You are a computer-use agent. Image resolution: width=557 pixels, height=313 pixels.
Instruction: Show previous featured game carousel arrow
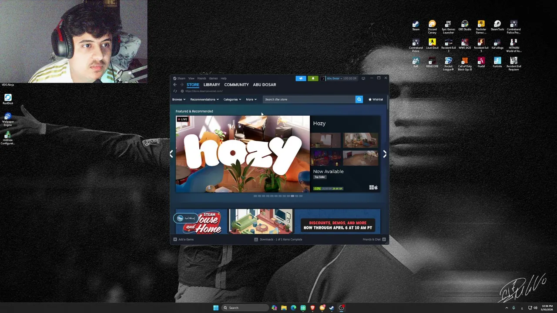pos(171,154)
